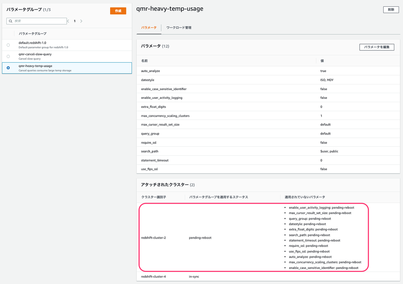Click statement_timeout parameter name
Image resolution: width=403 pixels, height=284 pixels.
155,160
